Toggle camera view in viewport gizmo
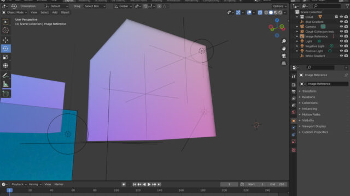 click(x=284, y=56)
